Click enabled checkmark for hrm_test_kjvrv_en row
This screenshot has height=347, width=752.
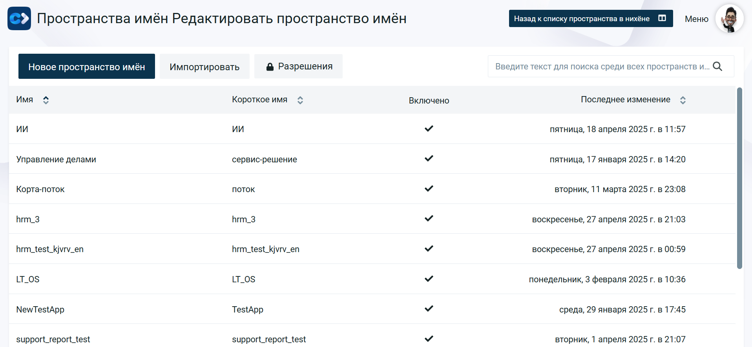point(429,249)
